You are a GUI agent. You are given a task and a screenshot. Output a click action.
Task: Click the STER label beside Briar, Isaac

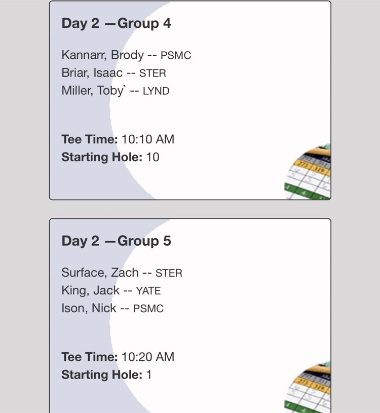pyautogui.click(x=153, y=73)
